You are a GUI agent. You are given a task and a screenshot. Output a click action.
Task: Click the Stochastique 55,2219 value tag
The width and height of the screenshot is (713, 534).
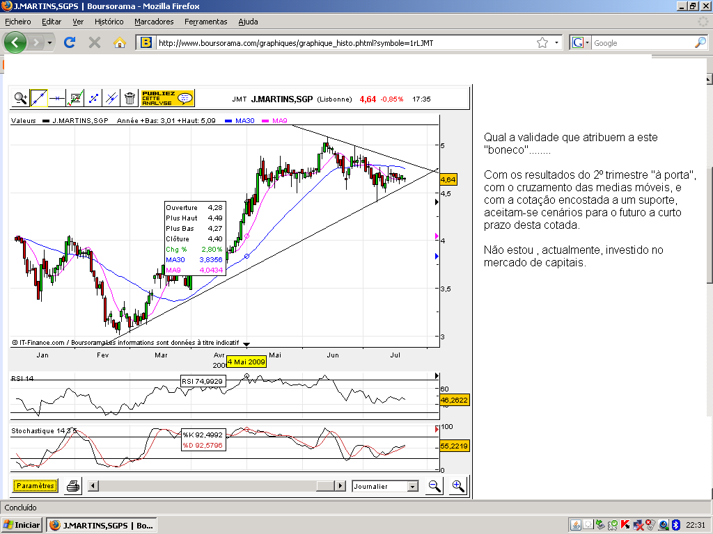pos(454,446)
